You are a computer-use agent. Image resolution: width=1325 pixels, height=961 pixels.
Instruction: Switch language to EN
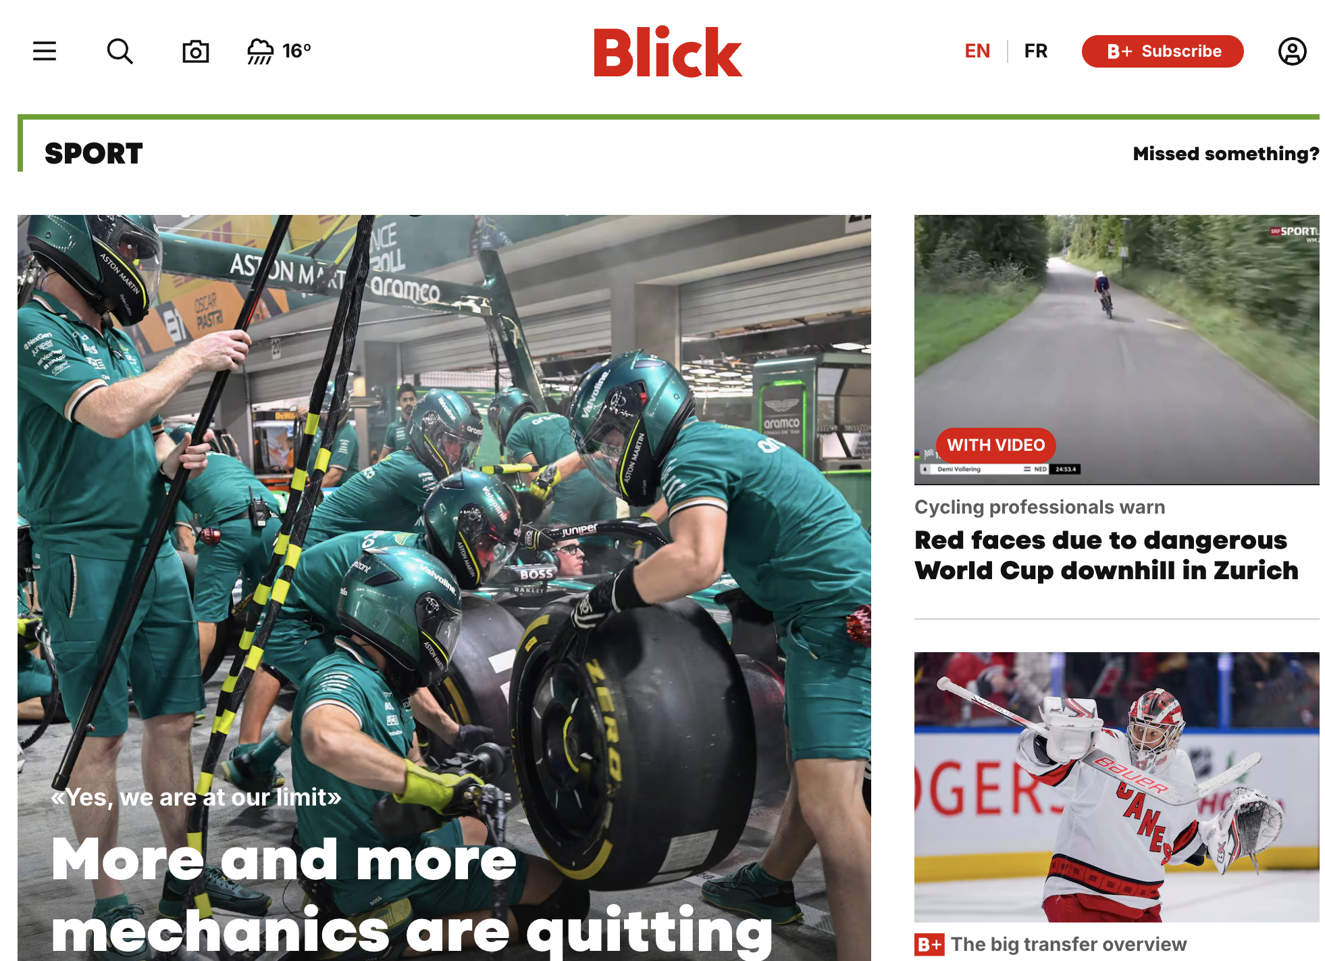point(977,51)
